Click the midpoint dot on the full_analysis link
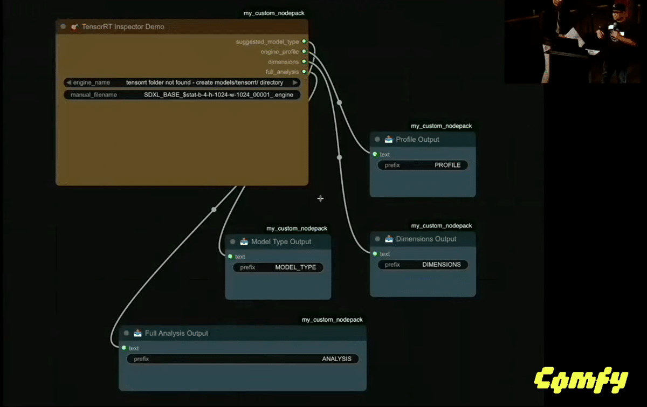 [x=214, y=209]
